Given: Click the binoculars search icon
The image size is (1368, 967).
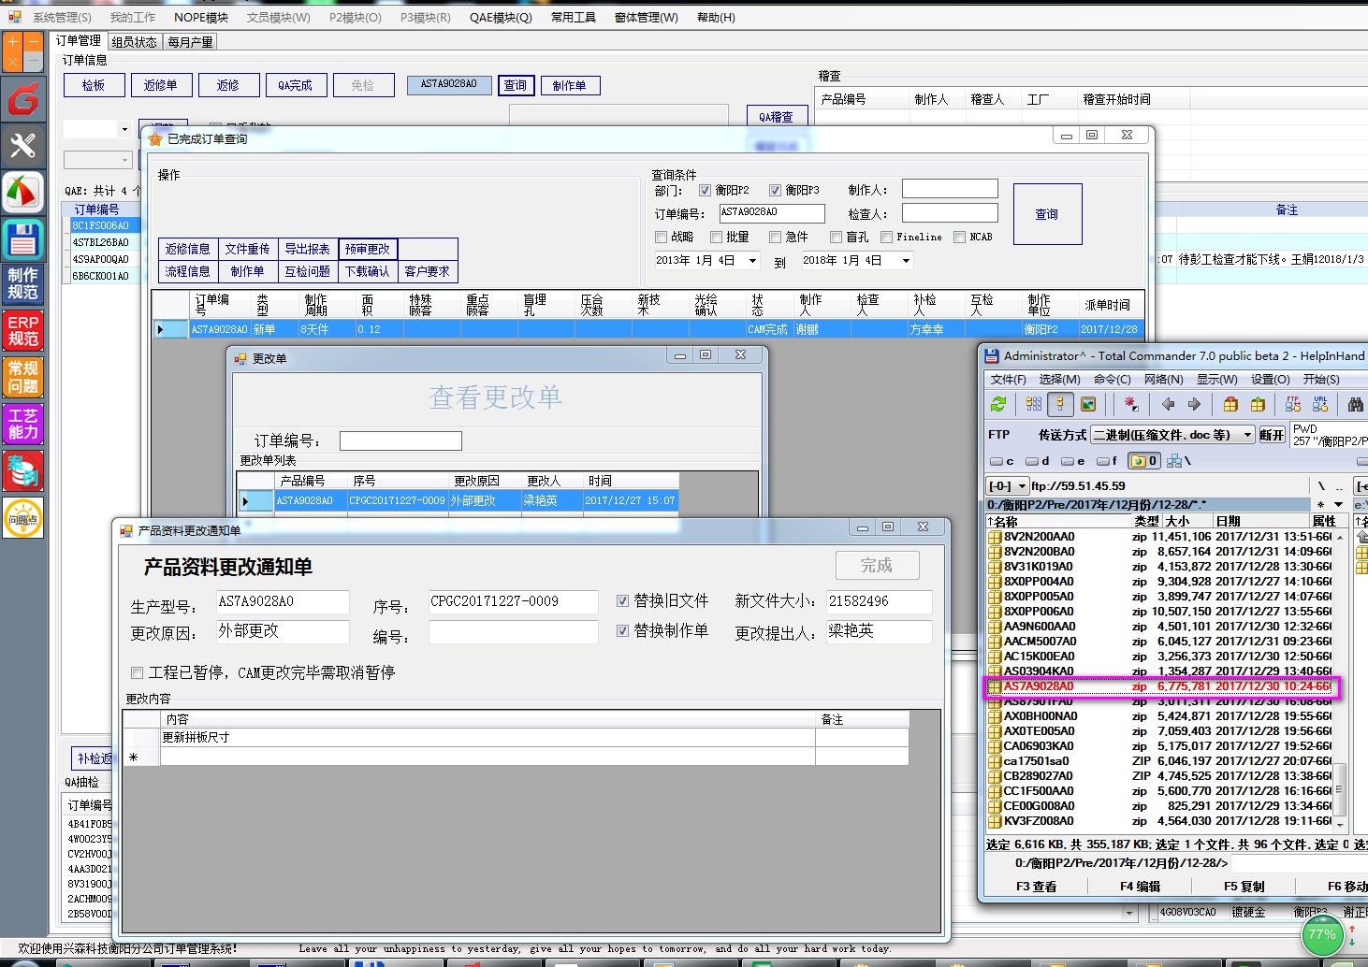Looking at the screenshot, I should point(1355,404).
